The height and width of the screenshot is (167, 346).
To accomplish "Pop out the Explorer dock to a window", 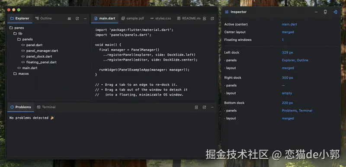I will point(77,19).
